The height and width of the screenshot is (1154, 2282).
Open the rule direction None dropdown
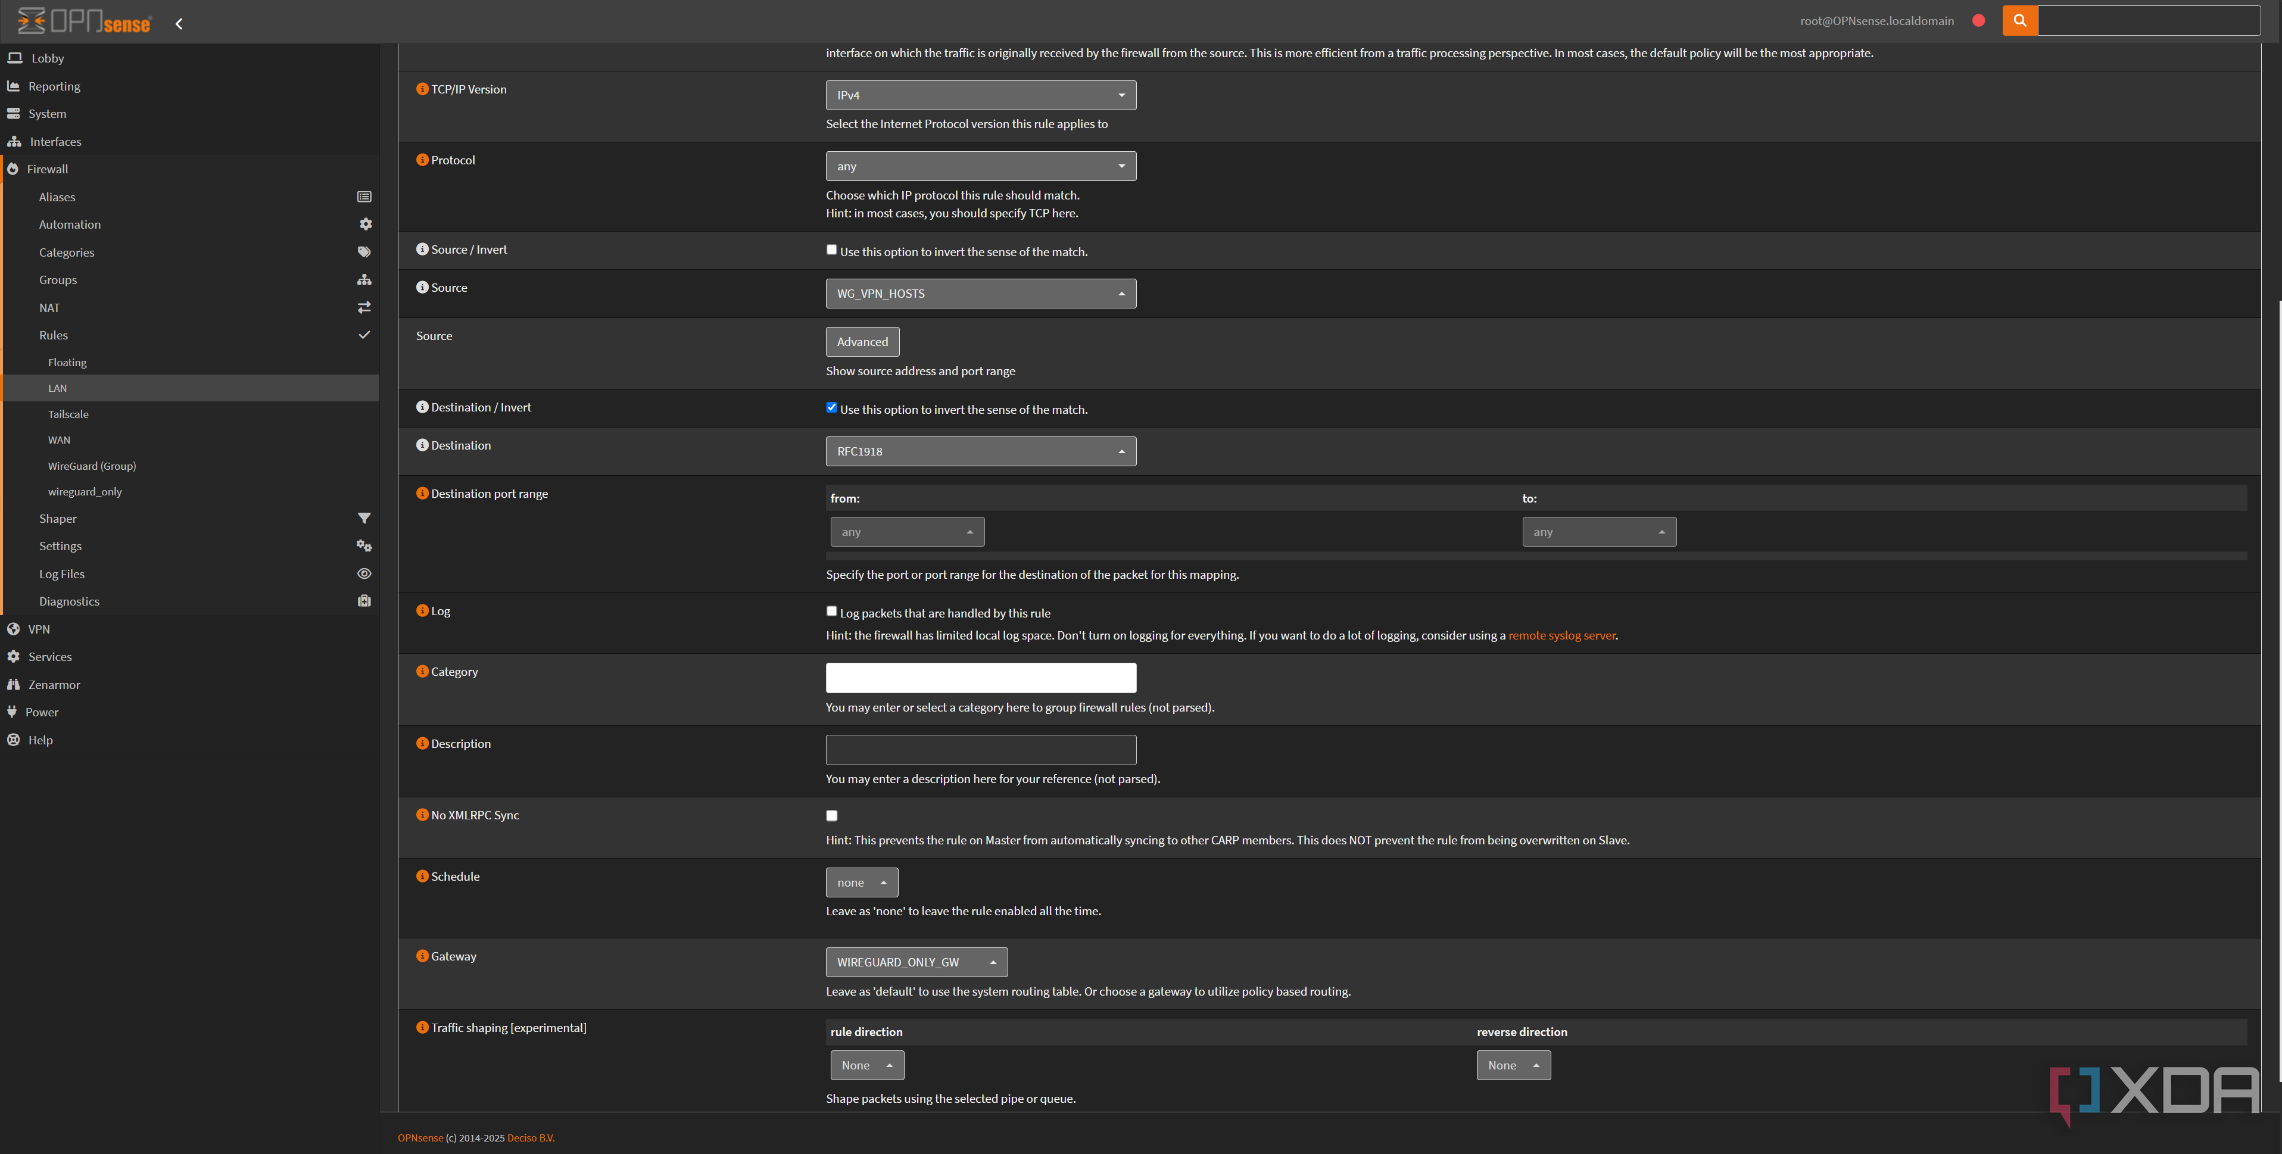tap(867, 1065)
